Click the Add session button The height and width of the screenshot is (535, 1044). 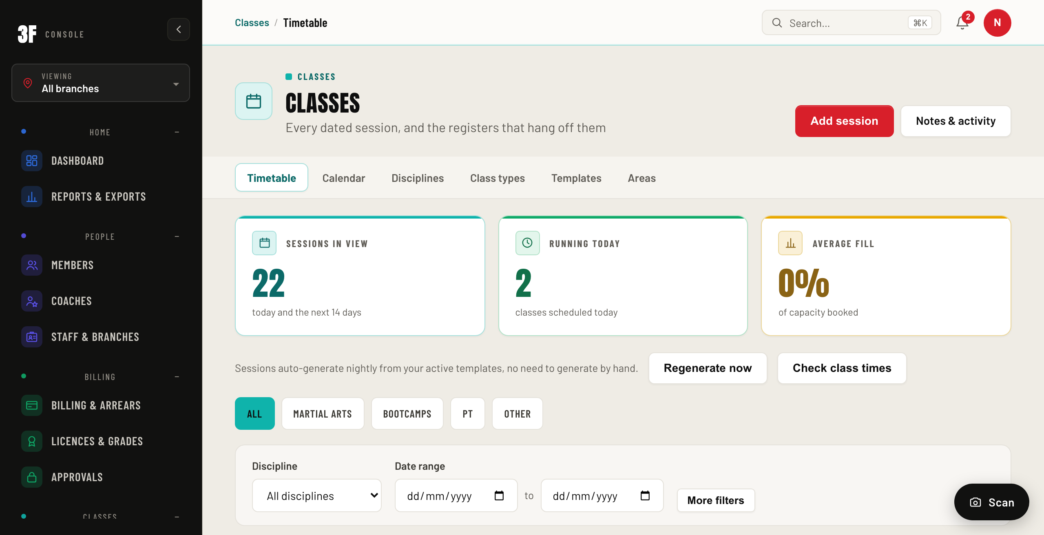click(844, 121)
